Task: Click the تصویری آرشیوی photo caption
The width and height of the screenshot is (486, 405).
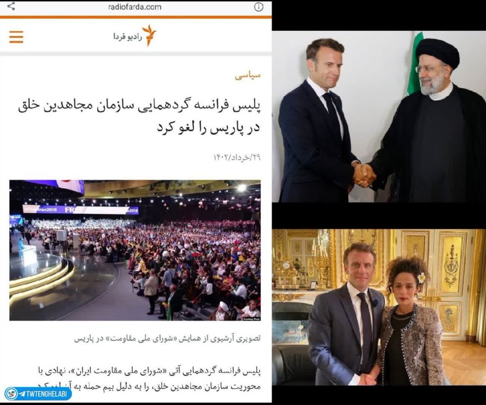Action: [167, 339]
